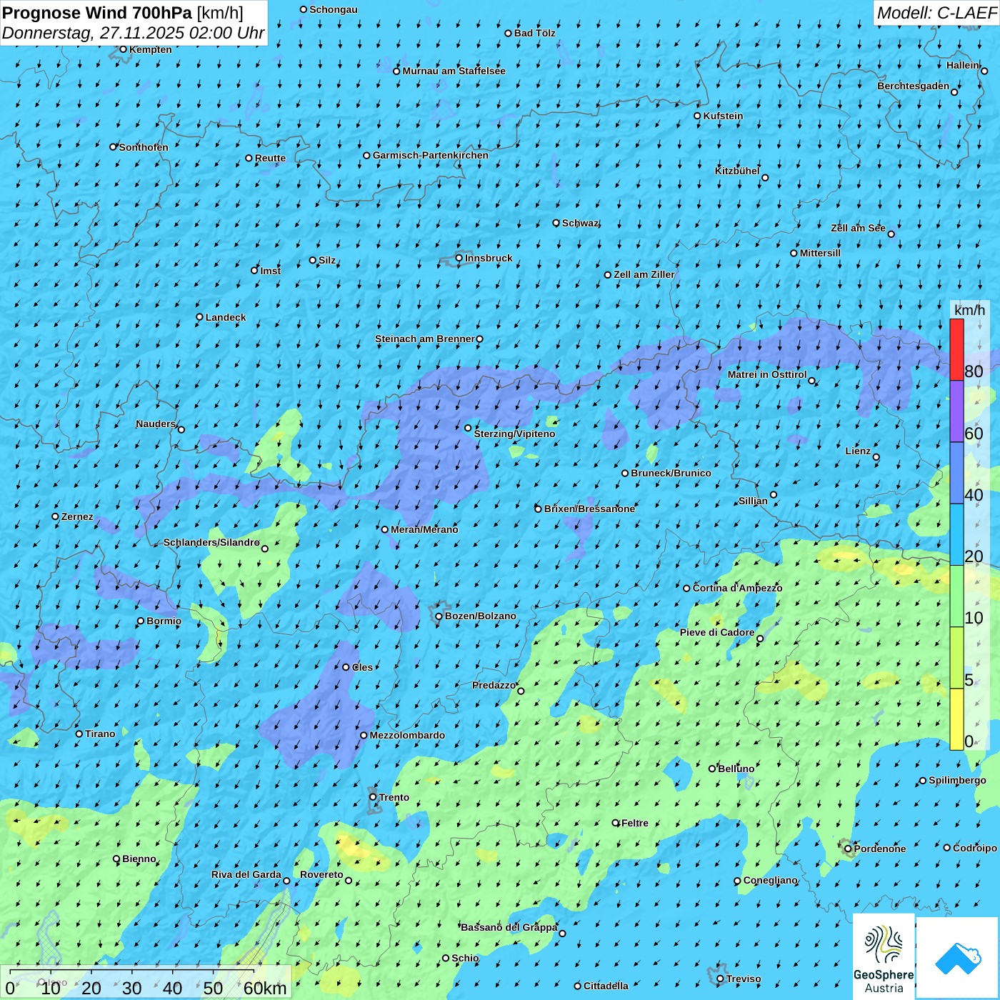Viewport: 1000px width, 1000px height.
Task: Click the Kempten city label
Action: (151, 50)
